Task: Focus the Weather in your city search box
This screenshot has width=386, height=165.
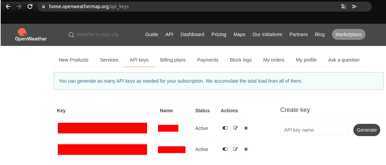Action: (97, 34)
